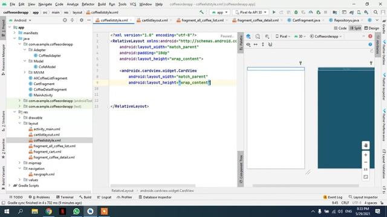Expand the drawable folder
Screen dimensions: 387x217
[19, 118]
